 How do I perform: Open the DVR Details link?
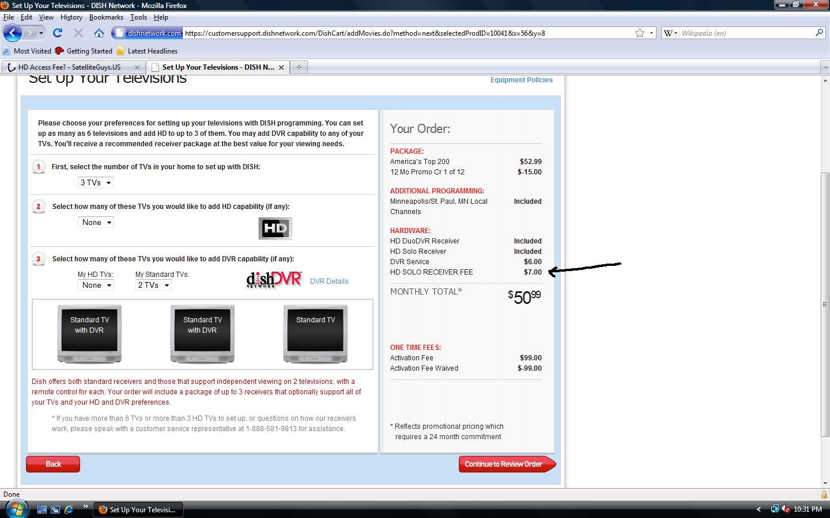click(329, 281)
